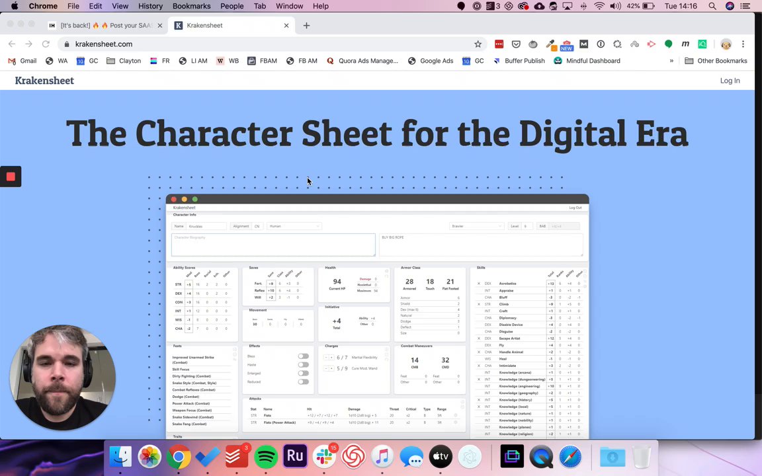Open a new tab with the plus button
Screen dimensions: 762x476
pos(306,25)
